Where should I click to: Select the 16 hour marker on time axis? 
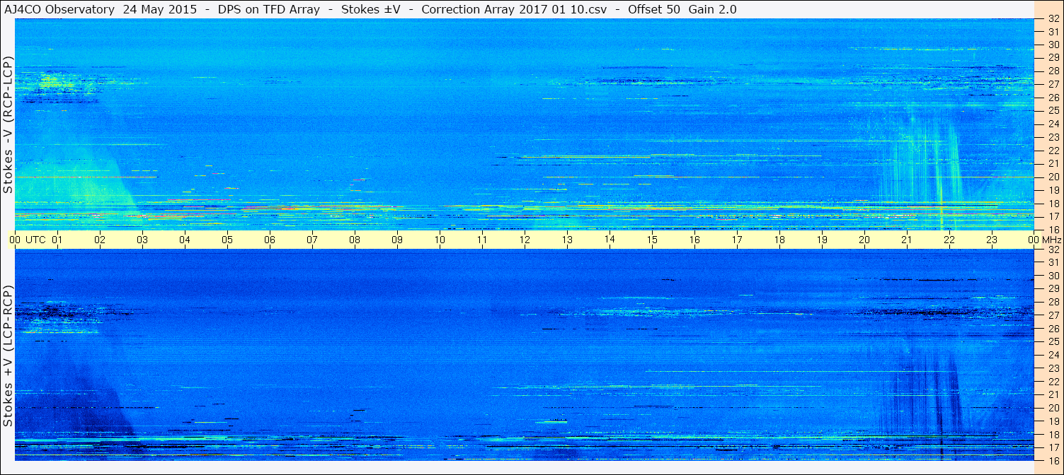coord(694,240)
